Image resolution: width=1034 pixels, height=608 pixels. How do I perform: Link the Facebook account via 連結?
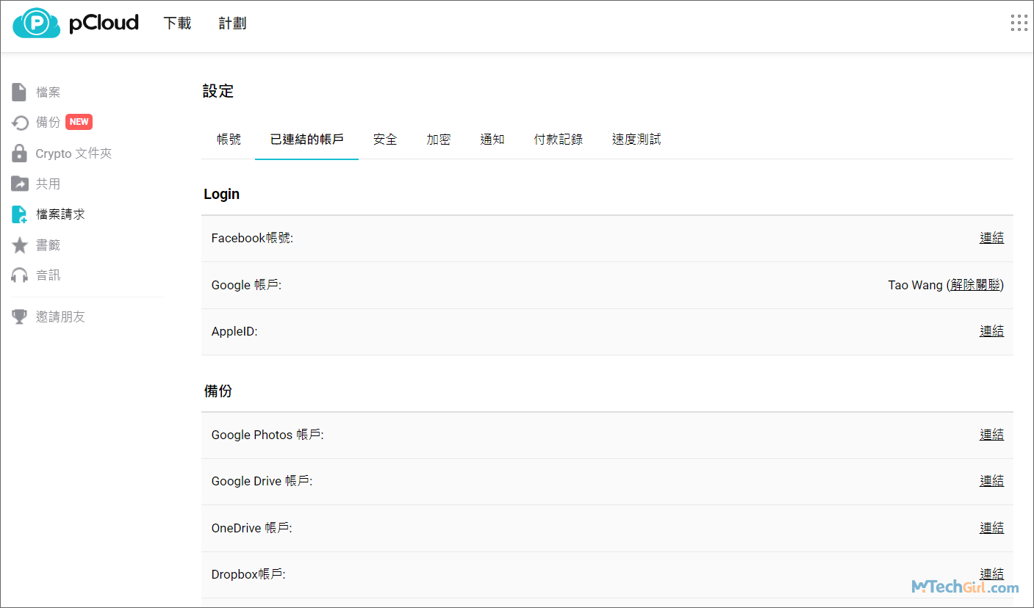pyautogui.click(x=991, y=238)
